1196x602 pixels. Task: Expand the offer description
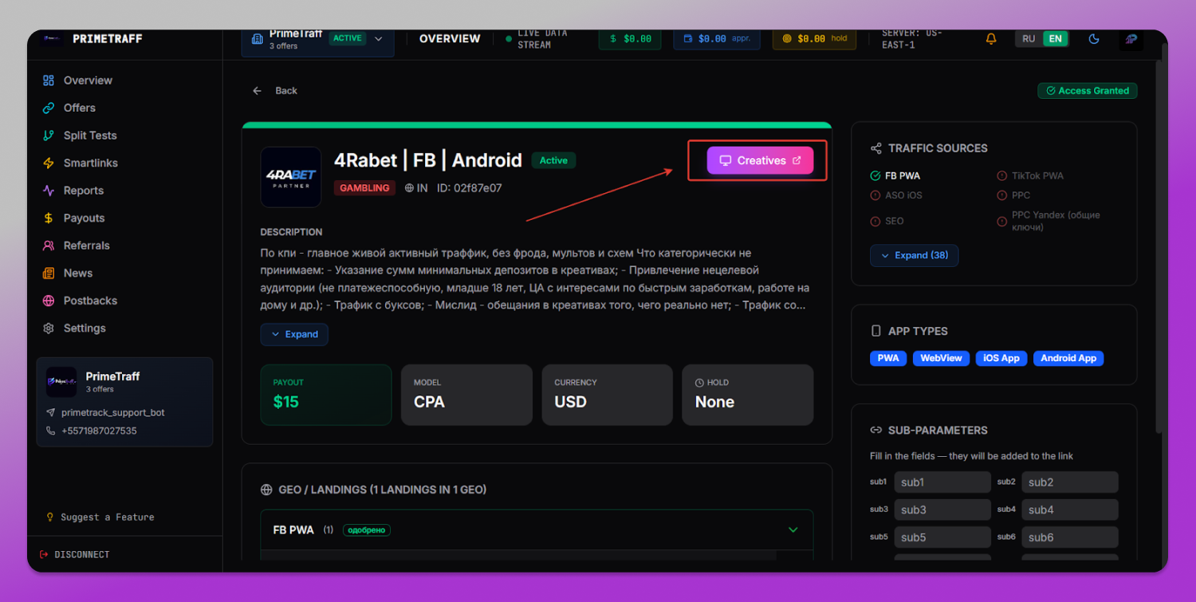[294, 334]
